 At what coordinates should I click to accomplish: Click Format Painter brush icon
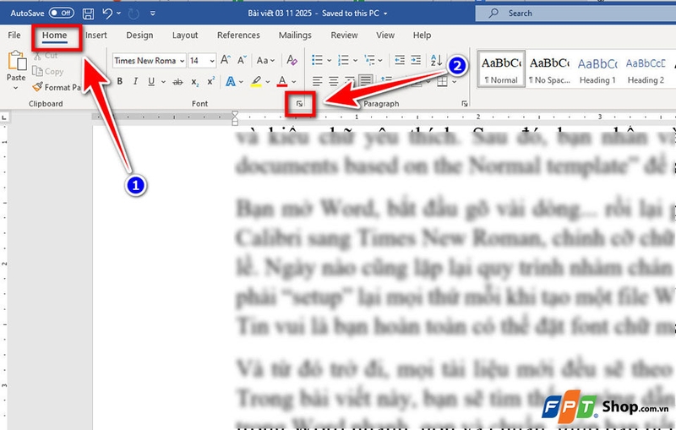coord(37,87)
